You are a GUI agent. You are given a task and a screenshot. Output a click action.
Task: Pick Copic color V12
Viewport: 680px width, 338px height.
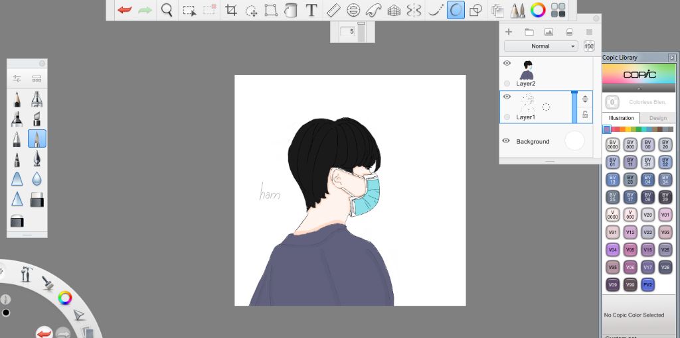(x=630, y=233)
